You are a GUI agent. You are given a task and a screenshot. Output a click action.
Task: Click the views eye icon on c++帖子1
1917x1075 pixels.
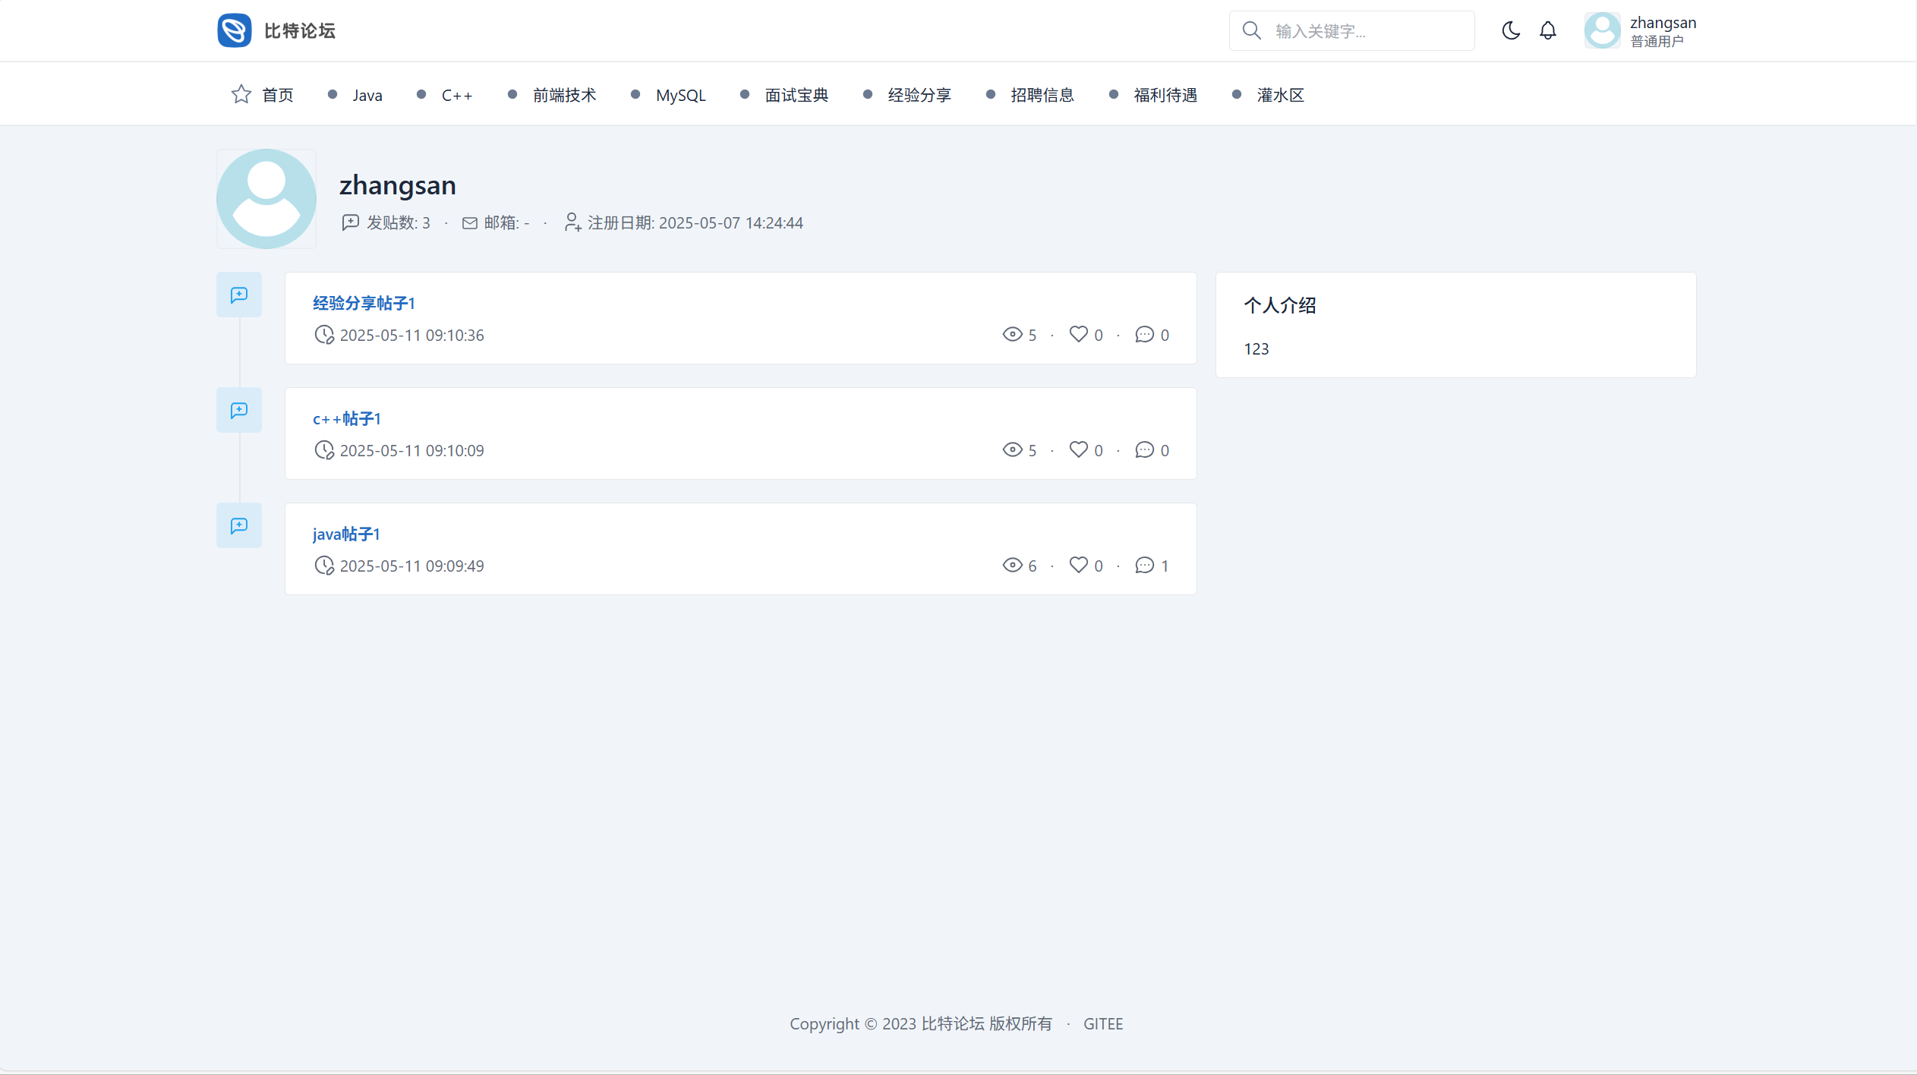pos(1012,449)
